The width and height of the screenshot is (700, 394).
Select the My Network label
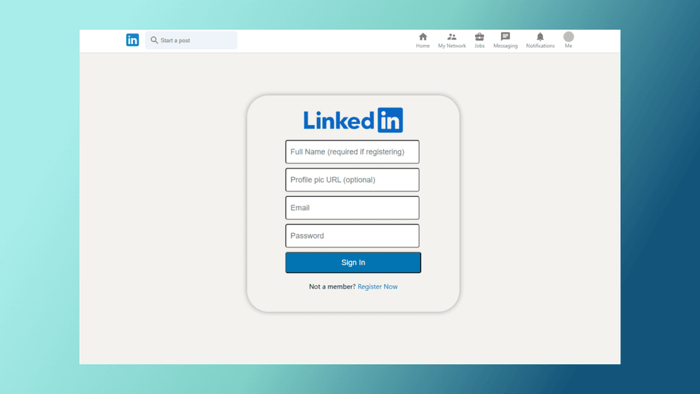click(x=452, y=46)
